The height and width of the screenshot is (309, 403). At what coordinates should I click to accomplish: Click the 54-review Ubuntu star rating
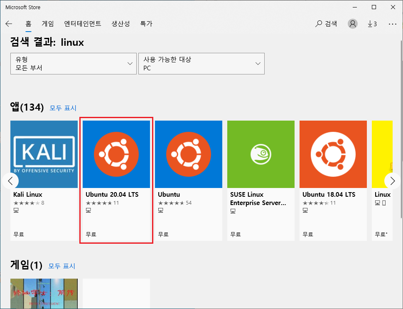point(171,203)
